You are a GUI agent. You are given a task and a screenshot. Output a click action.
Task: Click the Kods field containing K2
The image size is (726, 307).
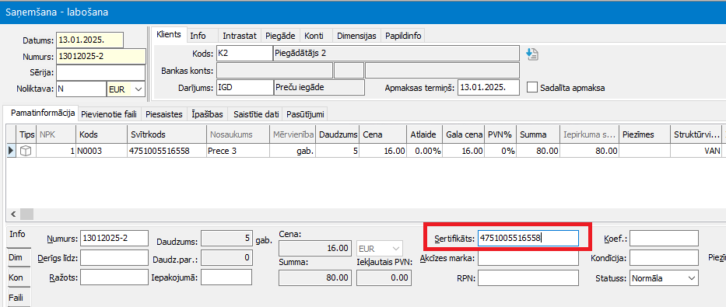point(244,53)
